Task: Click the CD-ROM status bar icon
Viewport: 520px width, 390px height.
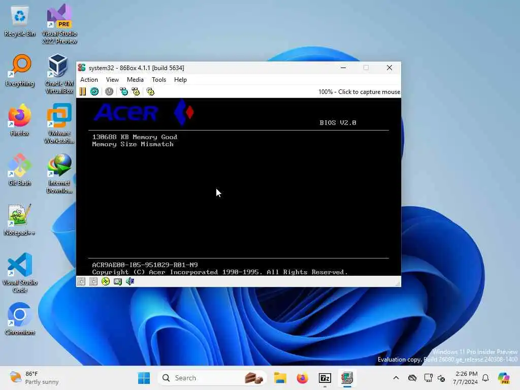Action: pyautogui.click(x=106, y=281)
